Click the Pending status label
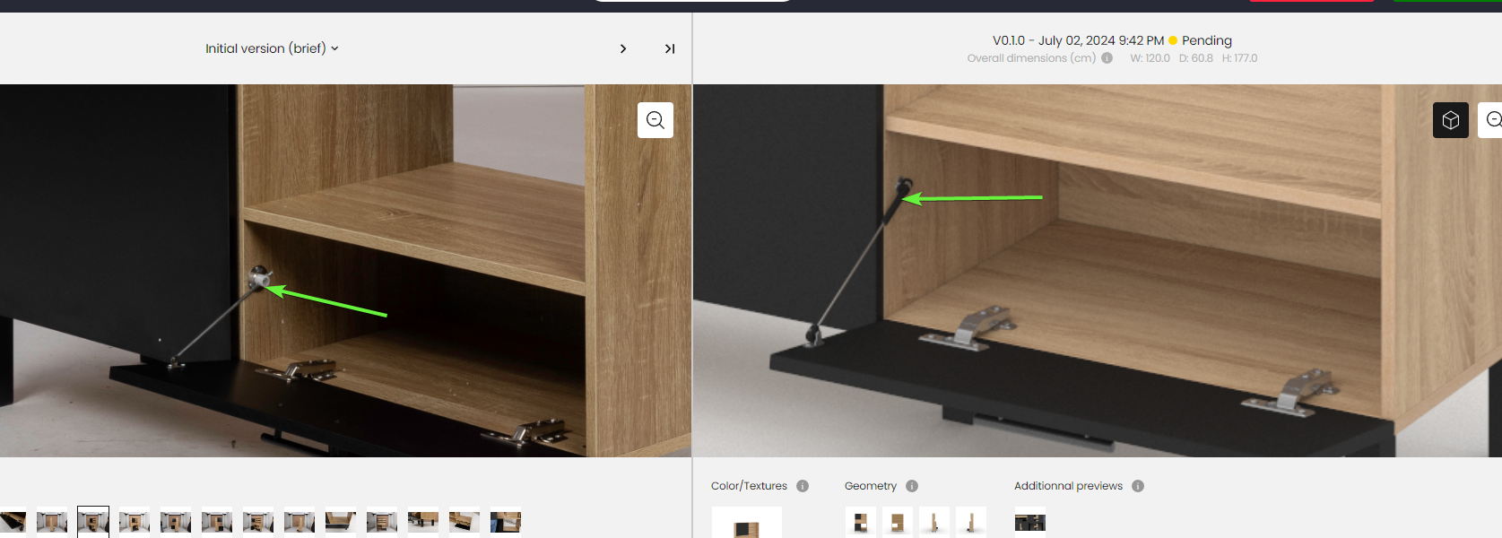Image resolution: width=1502 pixels, height=538 pixels. point(1207,40)
